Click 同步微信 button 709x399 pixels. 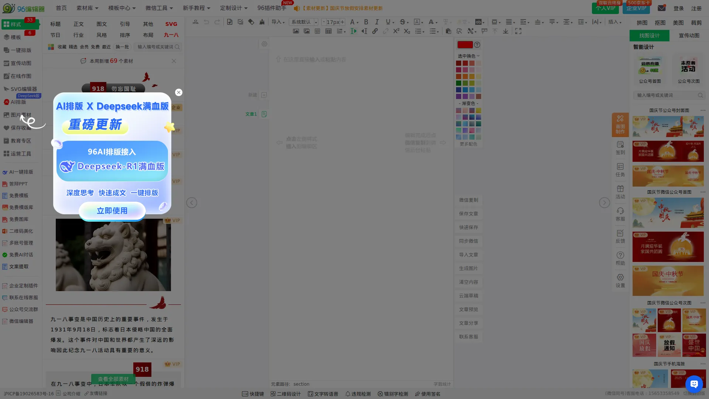469,241
